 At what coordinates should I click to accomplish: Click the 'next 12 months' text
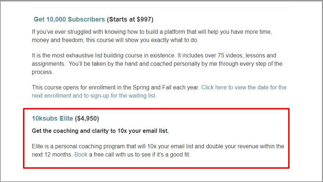point(51,155)
